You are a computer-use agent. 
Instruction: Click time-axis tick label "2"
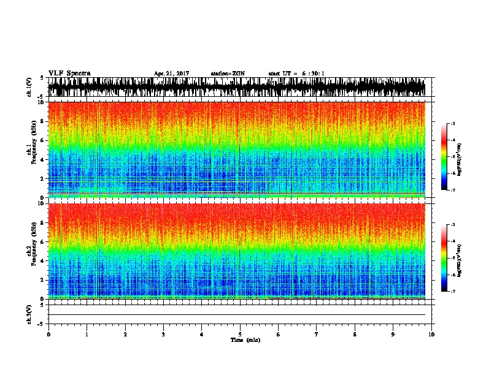point(125,335)
